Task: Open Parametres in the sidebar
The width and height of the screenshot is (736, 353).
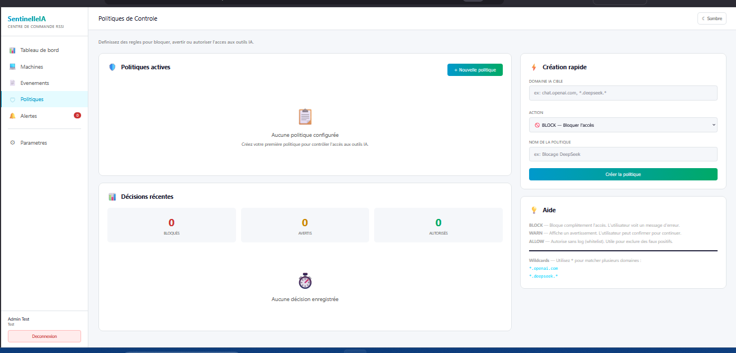Action: tap(34, 143)
